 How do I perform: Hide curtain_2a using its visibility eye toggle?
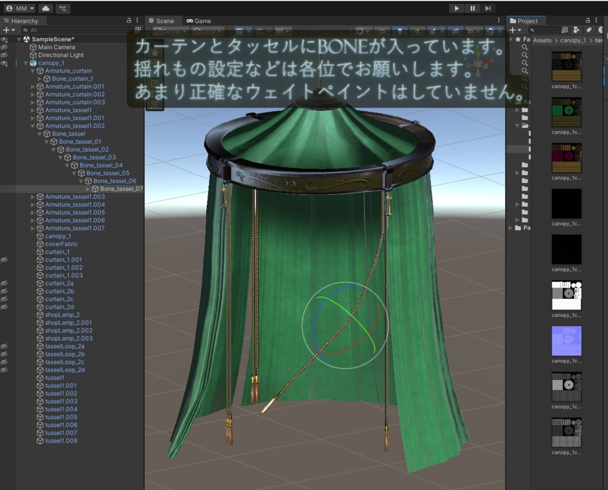[4, 283]
